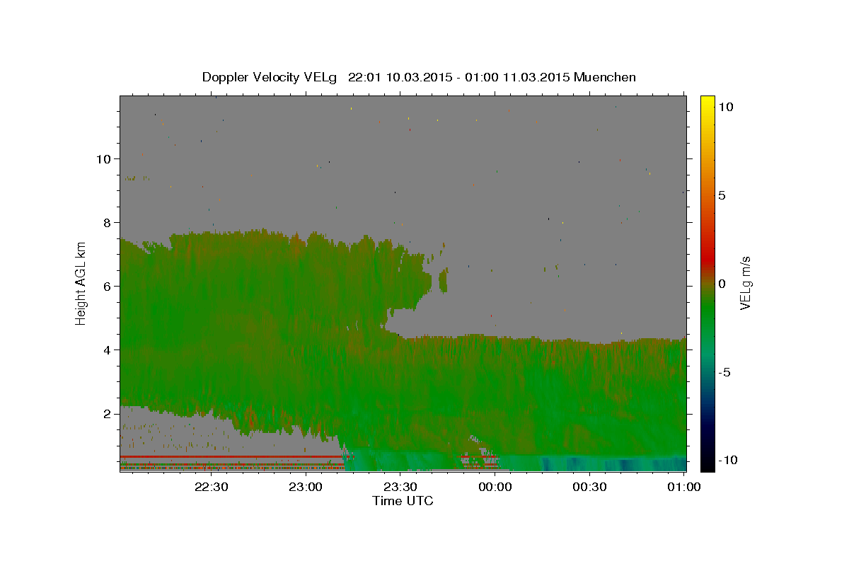849x566 pixels.
Task: Click the red section of the colorbar
Action: [707, 251]
